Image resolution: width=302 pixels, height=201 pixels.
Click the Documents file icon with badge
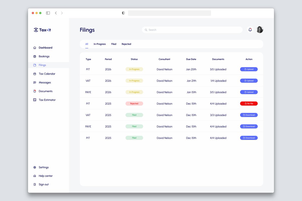[x=35, y=91]
